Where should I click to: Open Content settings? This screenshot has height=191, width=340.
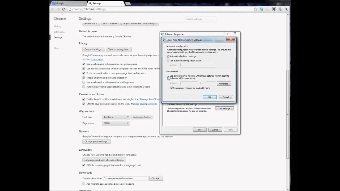(94, 49)
